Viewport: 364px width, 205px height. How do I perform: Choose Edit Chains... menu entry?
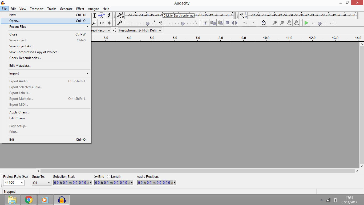pyautogui.click(x=46, y=118)
